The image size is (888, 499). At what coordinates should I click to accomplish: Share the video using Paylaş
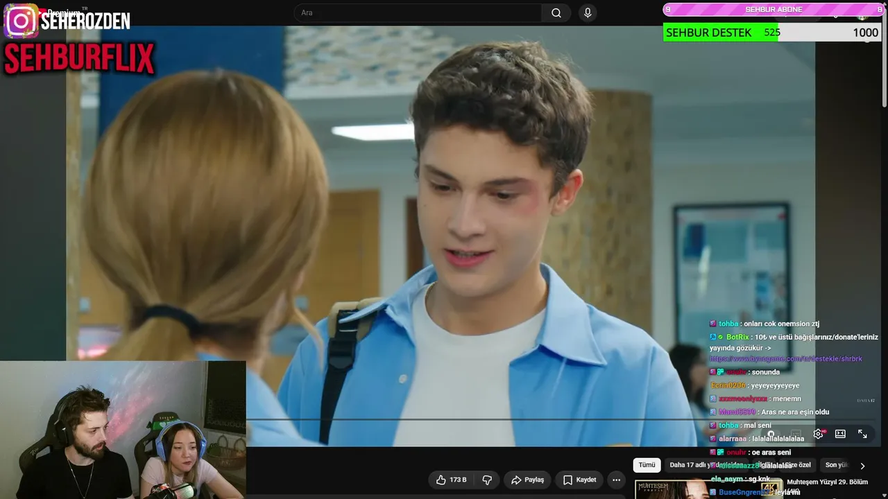[528, 480]
